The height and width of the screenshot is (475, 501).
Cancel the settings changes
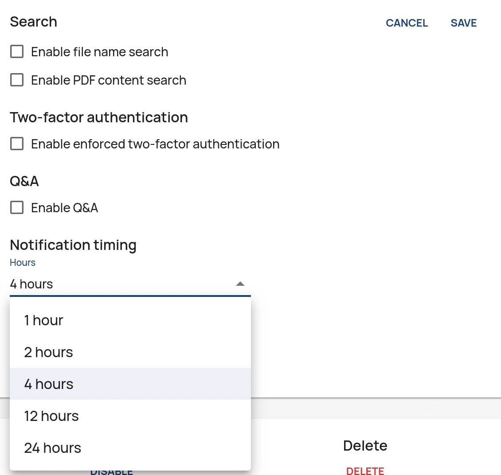pyautogui.click(x=407, y=23)
